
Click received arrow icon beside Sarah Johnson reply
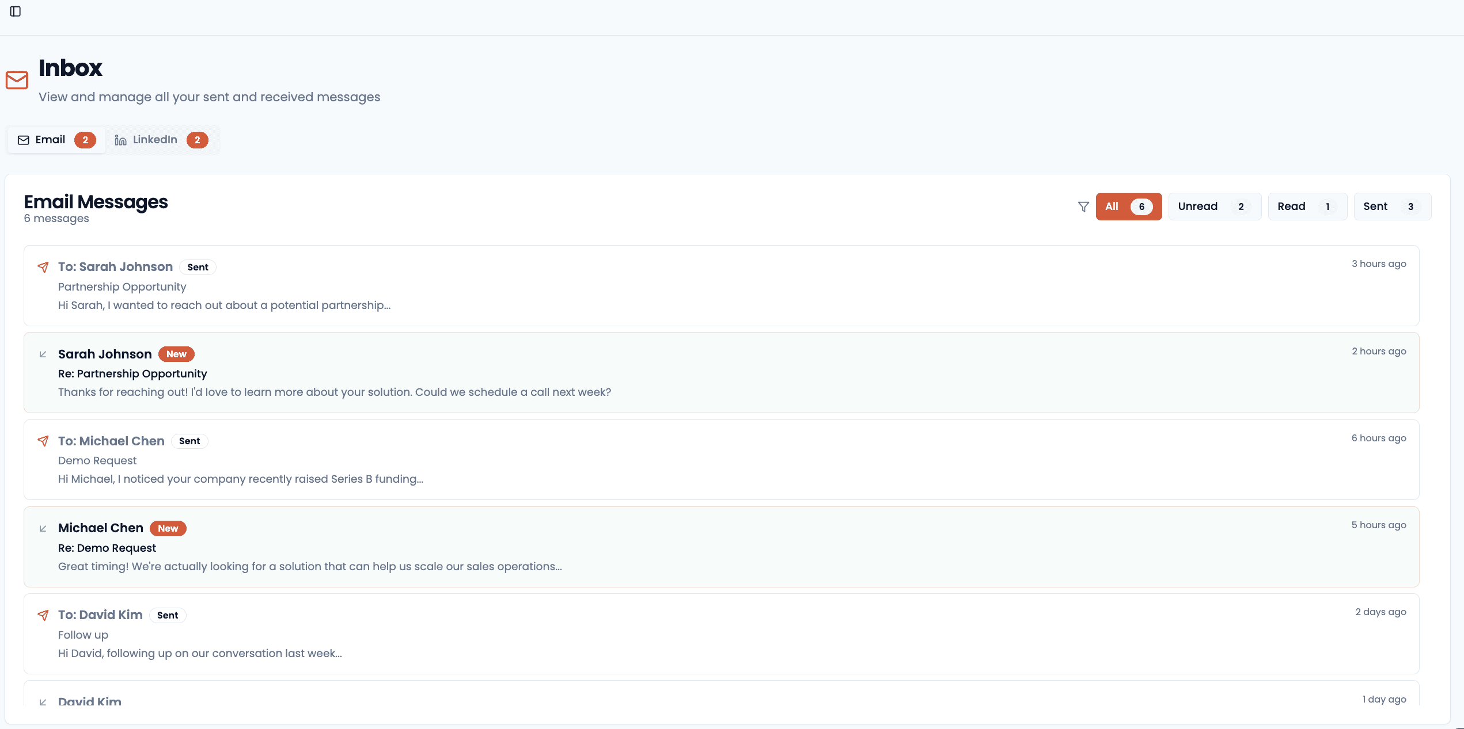(x=43, y=354)
